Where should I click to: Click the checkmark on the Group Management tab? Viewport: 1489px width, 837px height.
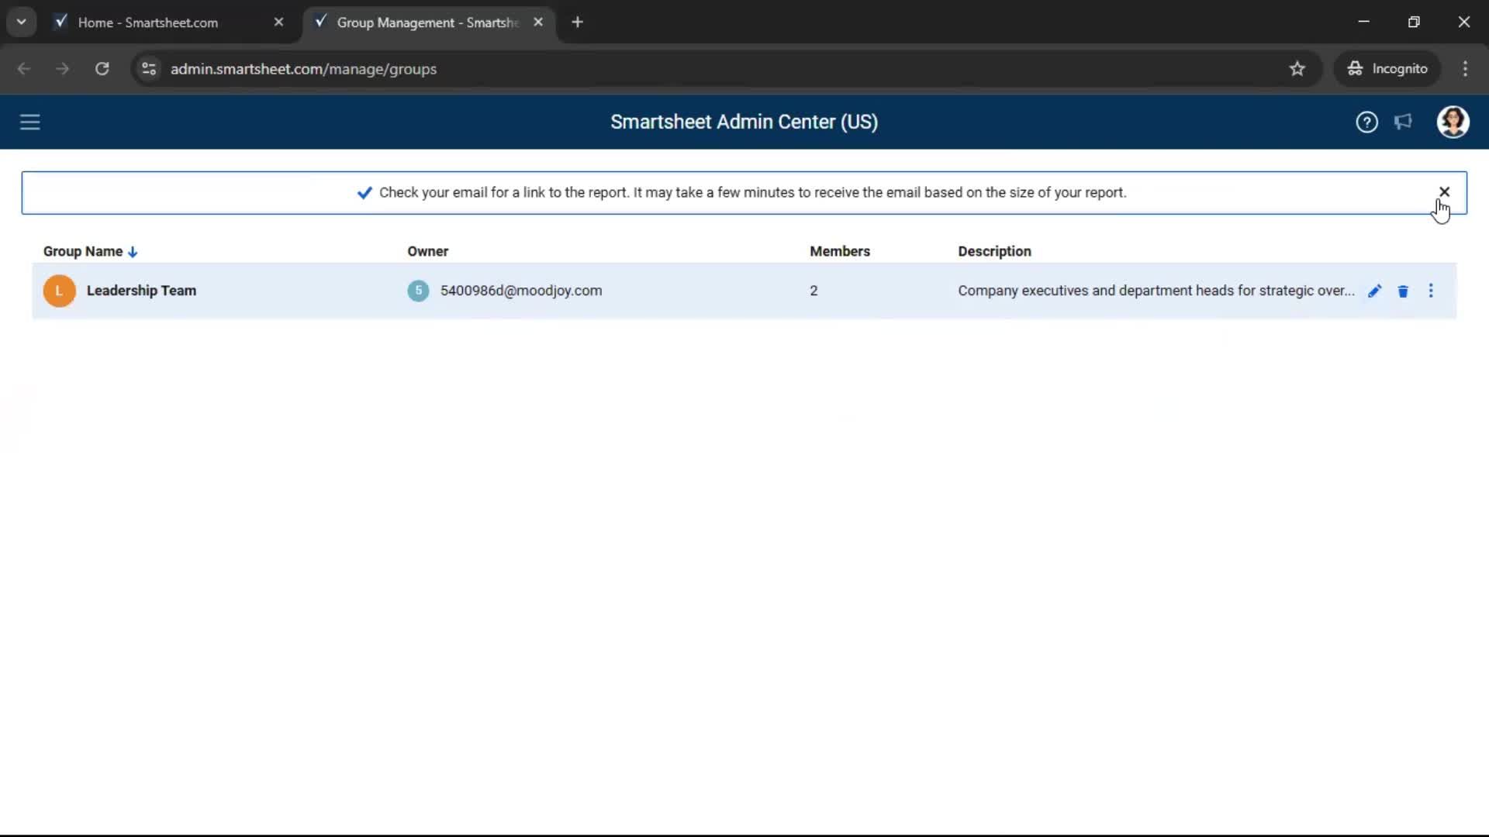coord(321,22)
